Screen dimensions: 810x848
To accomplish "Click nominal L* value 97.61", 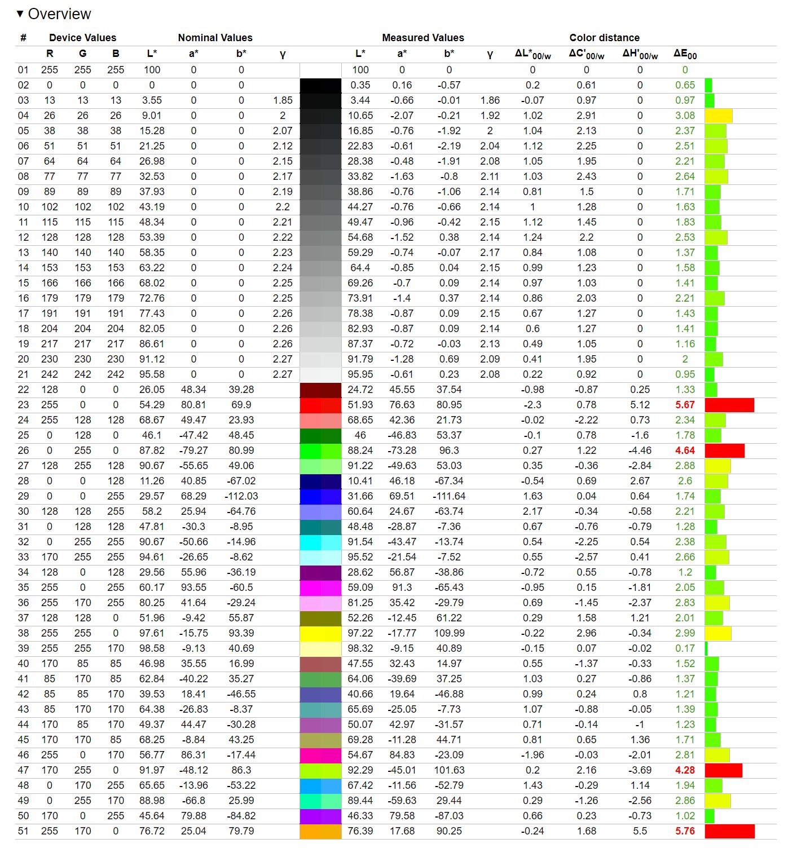I will point(152,633).
